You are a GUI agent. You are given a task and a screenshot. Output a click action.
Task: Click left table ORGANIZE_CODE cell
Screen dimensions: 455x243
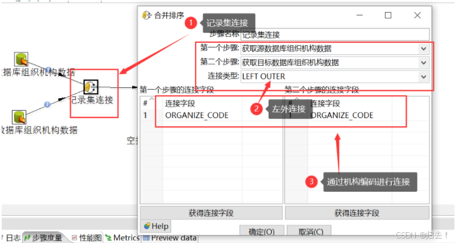tap(197, 115)
